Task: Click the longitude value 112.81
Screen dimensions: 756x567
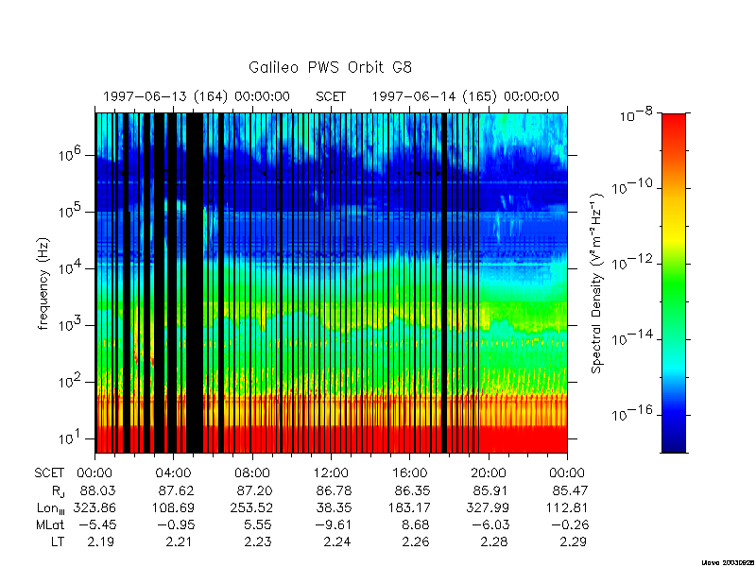Action: pyautogui.click(x=567, y=507)
